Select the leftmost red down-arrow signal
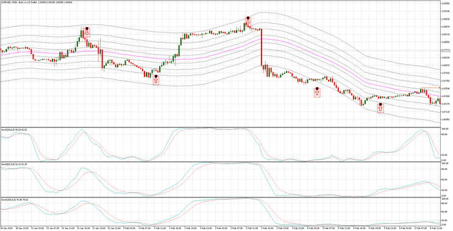This screenshot has height=231, width=453. click(87, 32)
